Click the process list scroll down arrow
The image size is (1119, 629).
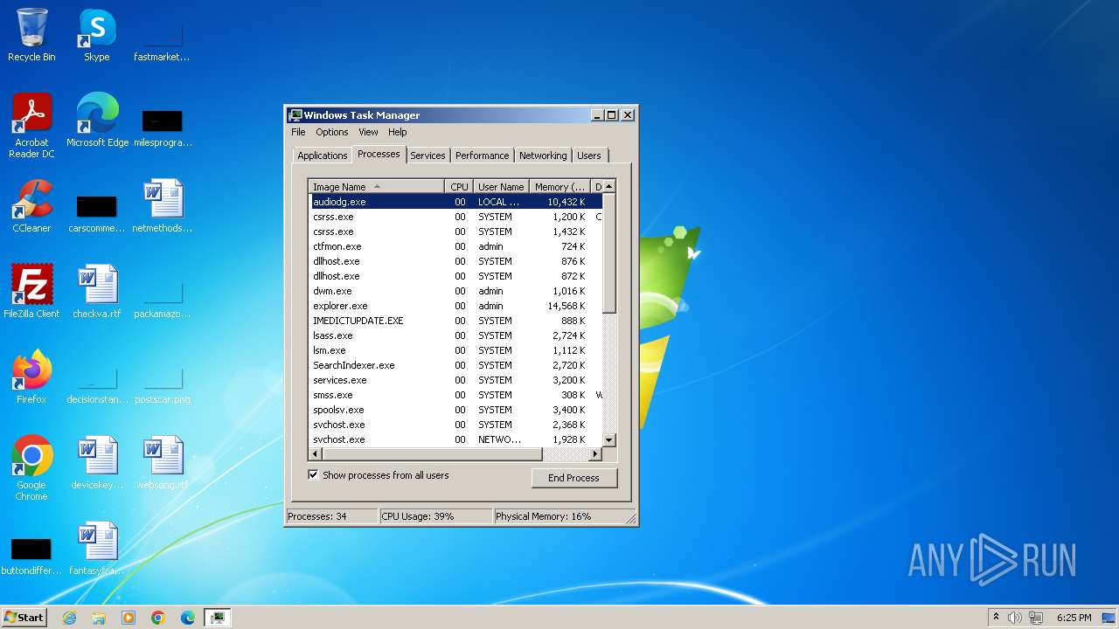pyautogui.click(x=609, y=439)
